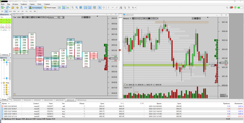The image size is (244, 123).
Task: Click the zoom in magnifier icon
Action: pyautogui.click(x=73, y=7)
